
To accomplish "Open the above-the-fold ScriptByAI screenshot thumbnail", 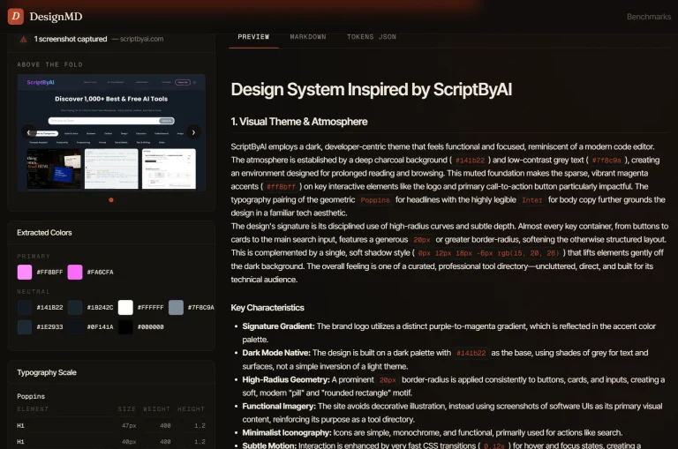I will (111, 132).
